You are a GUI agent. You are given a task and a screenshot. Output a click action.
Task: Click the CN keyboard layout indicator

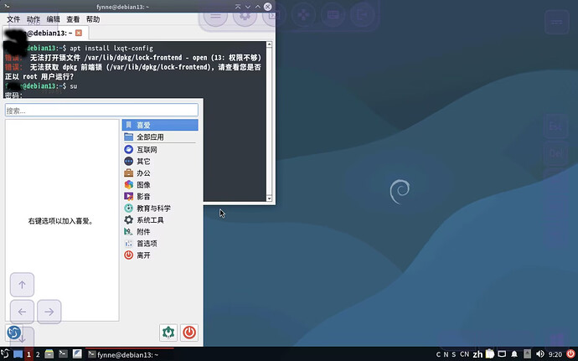(464, 354)
